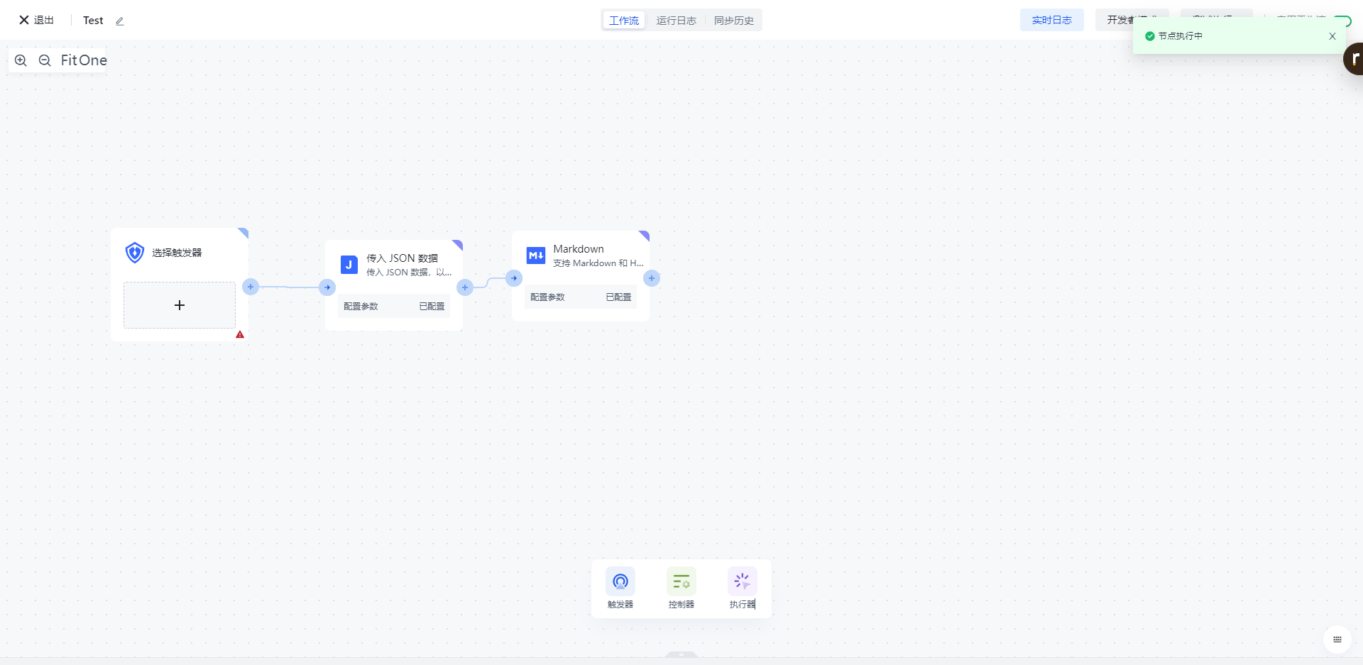The image size is (1363, 665).
Task: Click the red warning triangle on trigger node
Action: pos(240,334)
